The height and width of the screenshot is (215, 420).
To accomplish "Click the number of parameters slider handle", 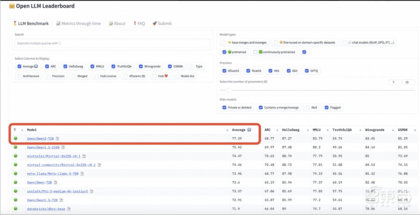I will (229, 90).
